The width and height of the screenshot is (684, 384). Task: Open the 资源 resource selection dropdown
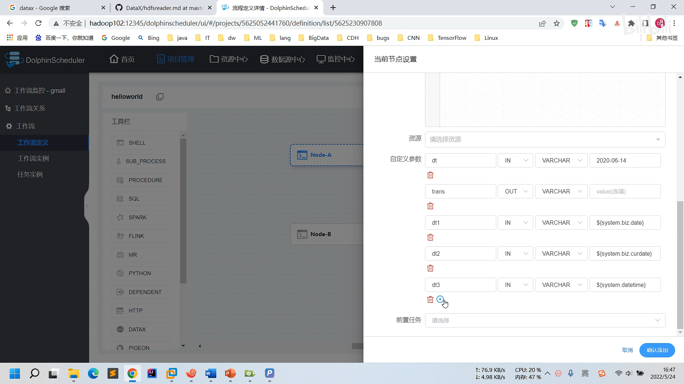pos(545,139)
